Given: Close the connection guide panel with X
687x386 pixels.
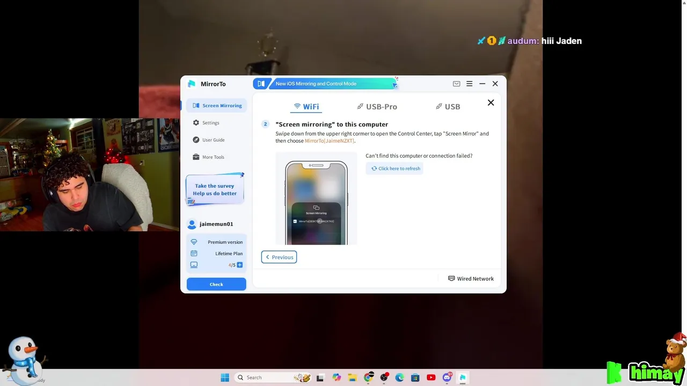Looking at the screenshot, I should pyautogui.click(x=491, y=102).
